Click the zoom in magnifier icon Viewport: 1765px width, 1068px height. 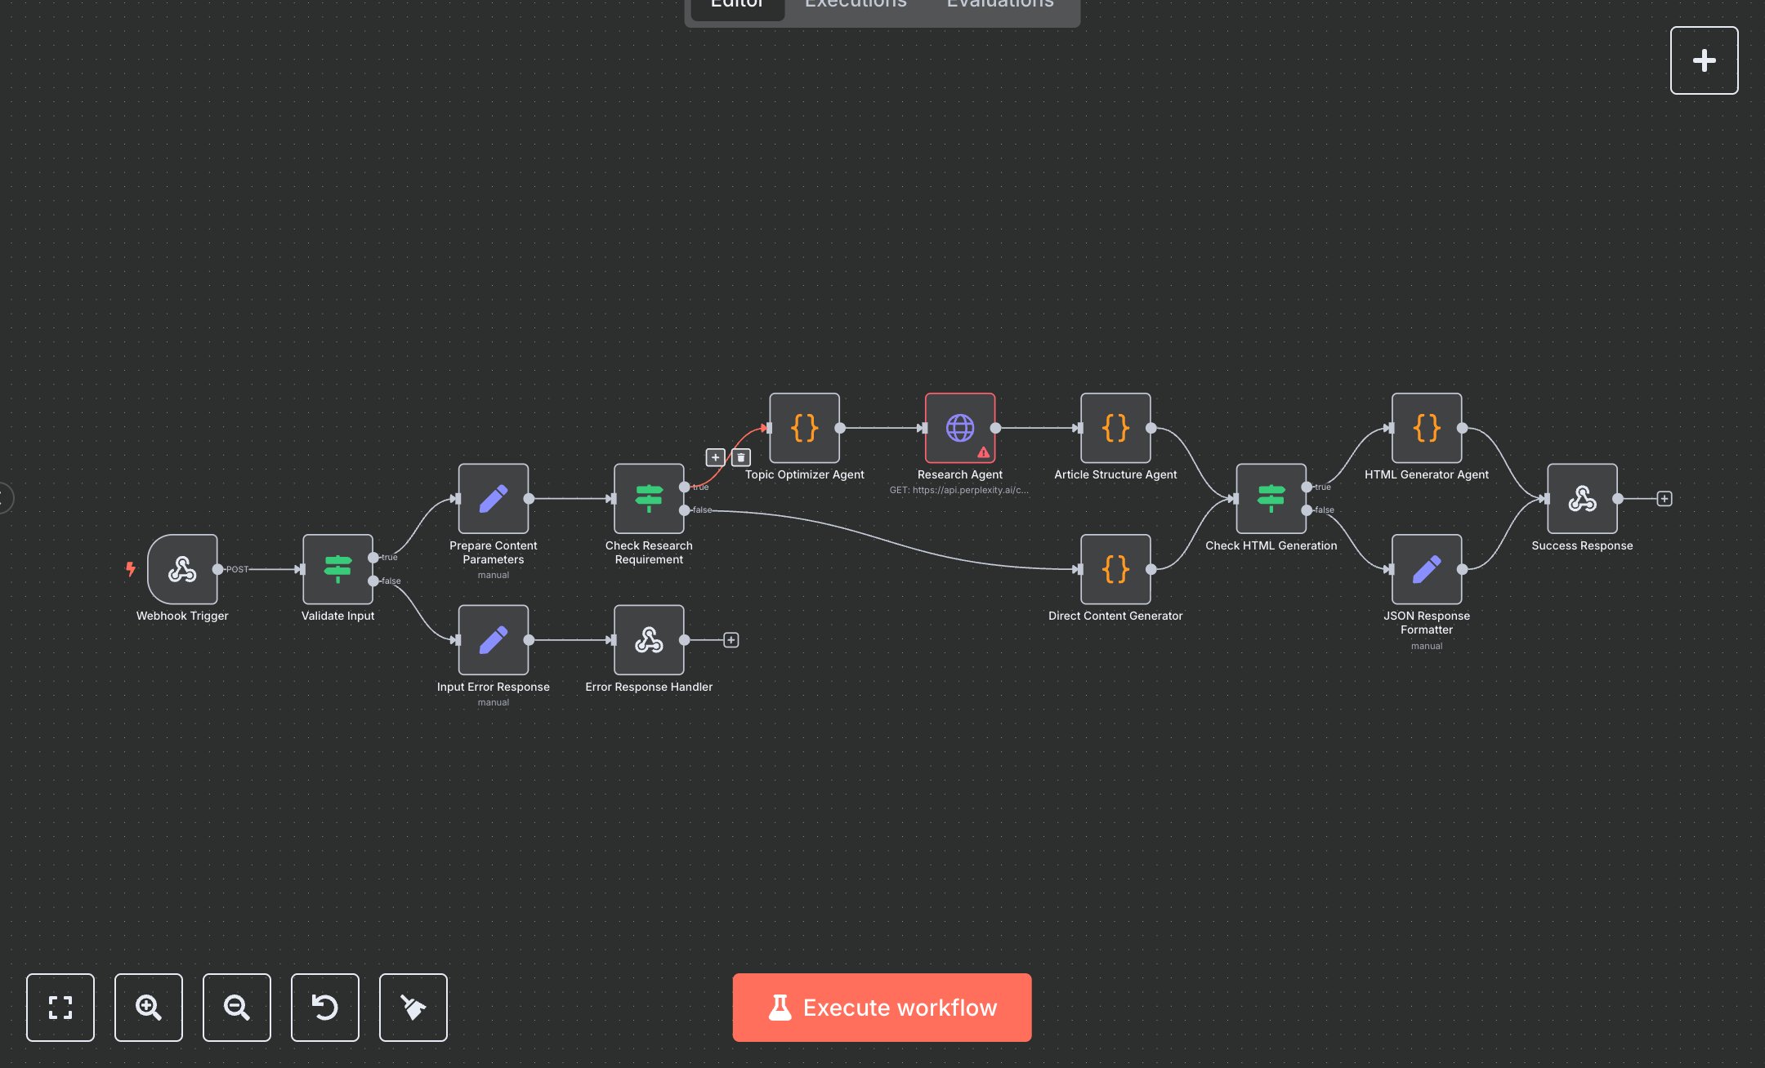point(148,1008)
